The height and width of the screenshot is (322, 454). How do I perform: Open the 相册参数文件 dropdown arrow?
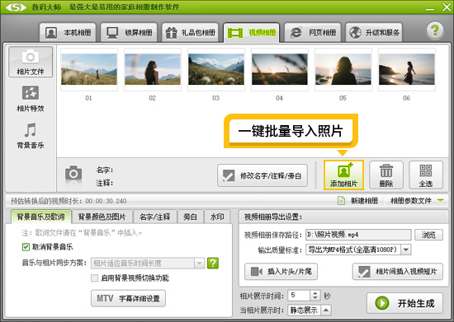point(441,200)
